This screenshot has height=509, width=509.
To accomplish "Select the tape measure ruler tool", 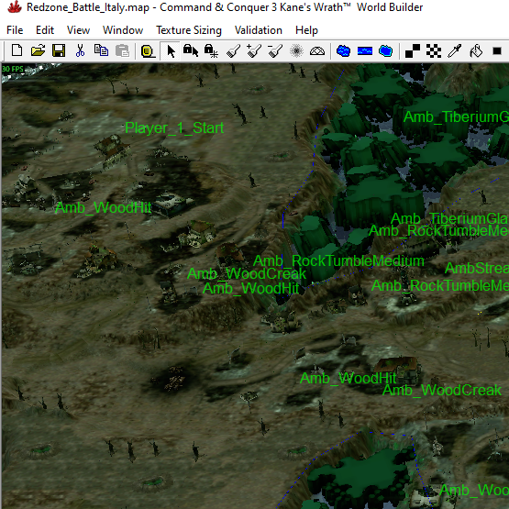I will pos(148,51).
